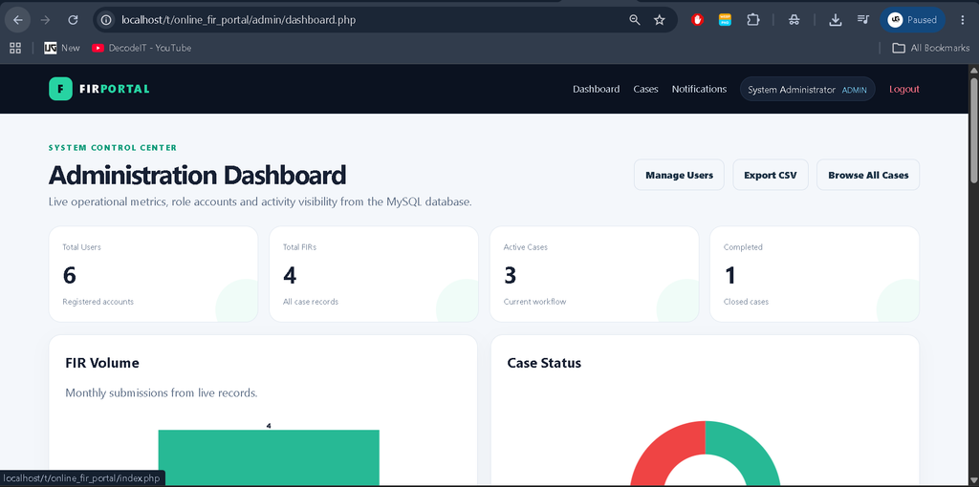This screenshot has height=487, width=979.
Task: Open the yellow and blue extension icon
Action: (x=725, y=20)
